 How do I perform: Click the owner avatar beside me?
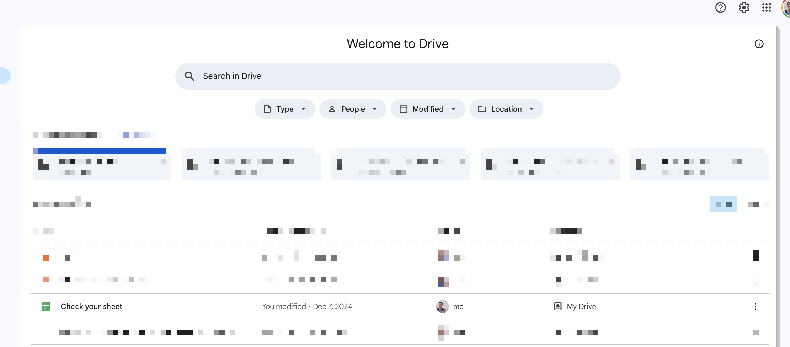click(x=442, y=306)
